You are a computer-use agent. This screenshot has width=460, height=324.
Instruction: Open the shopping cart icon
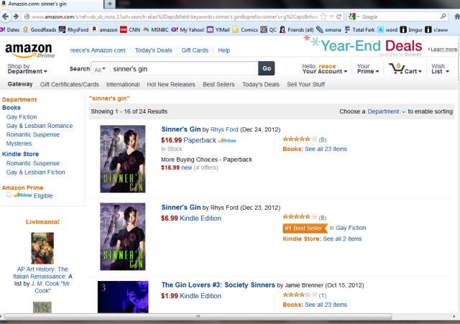pyautogui.click(x=397, y=68)
